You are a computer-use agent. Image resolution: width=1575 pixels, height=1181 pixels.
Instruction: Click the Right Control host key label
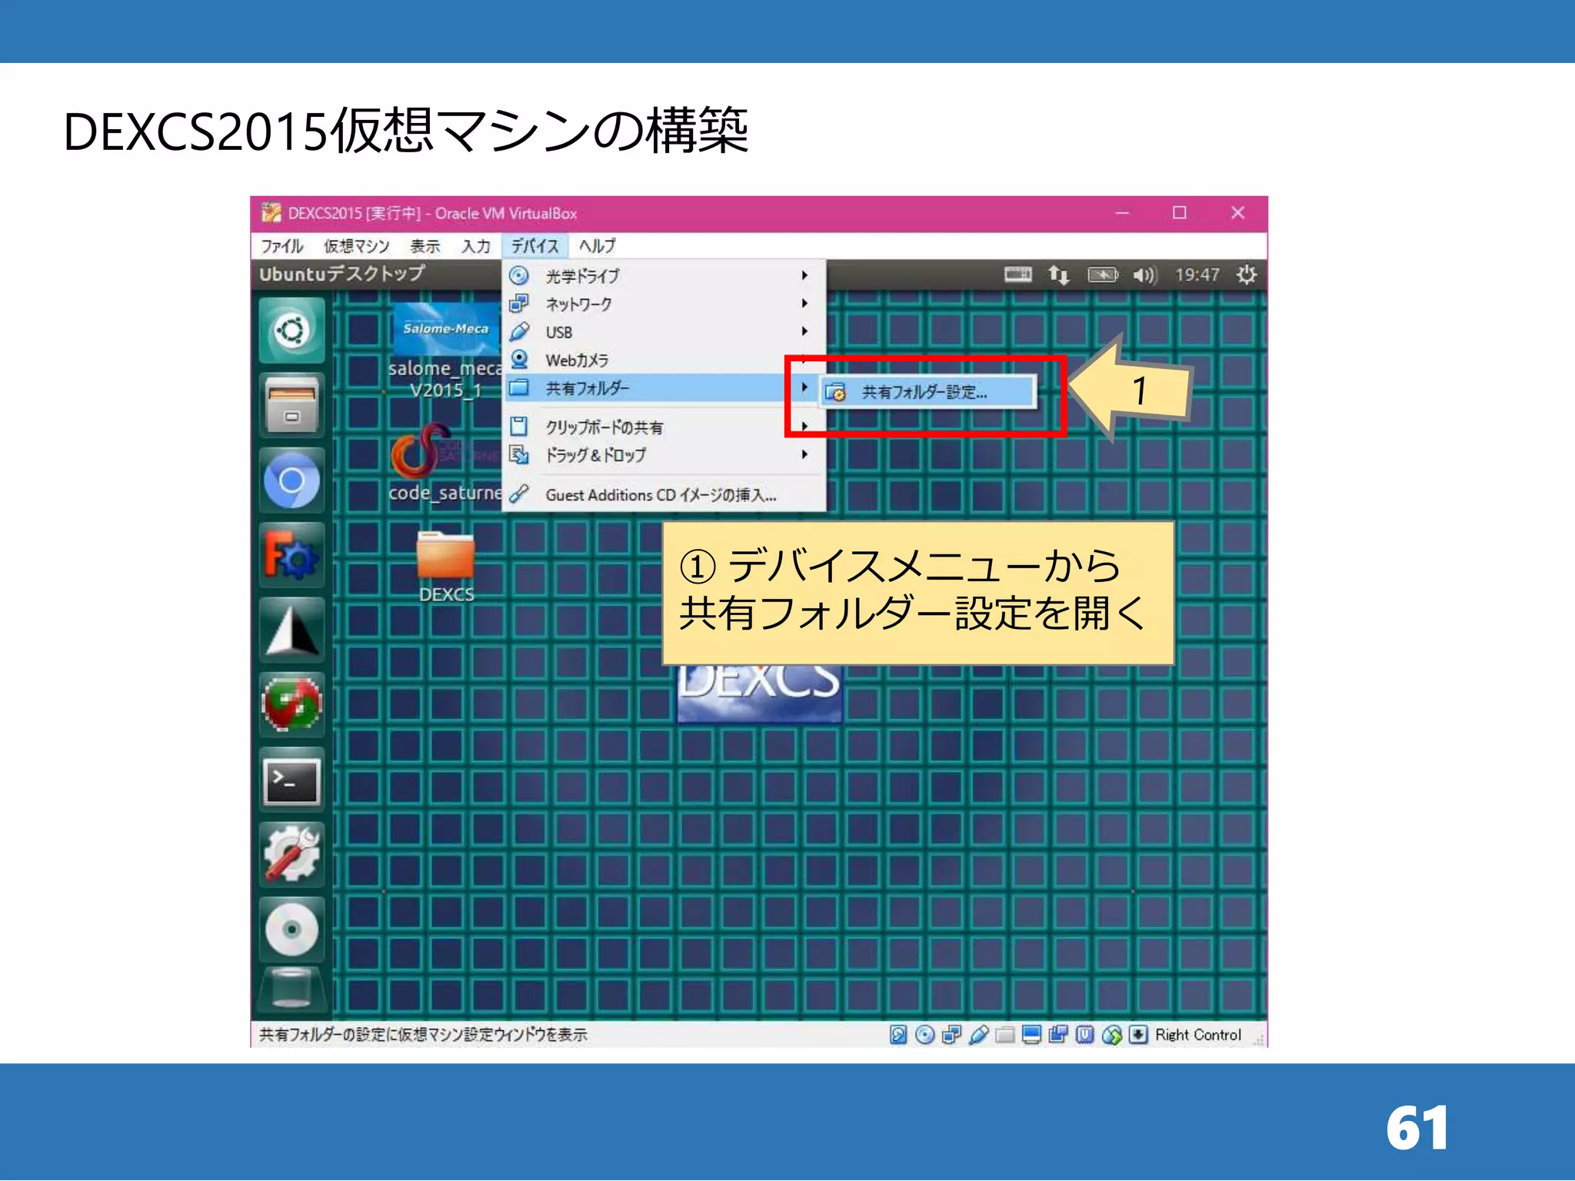1198,1035
